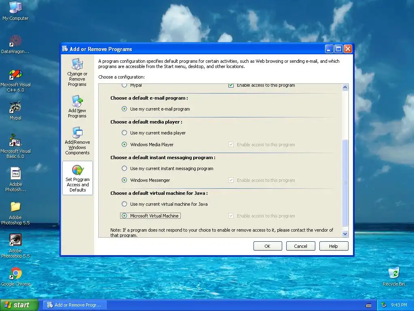Select the Windows Media Player option

point(124,145)
